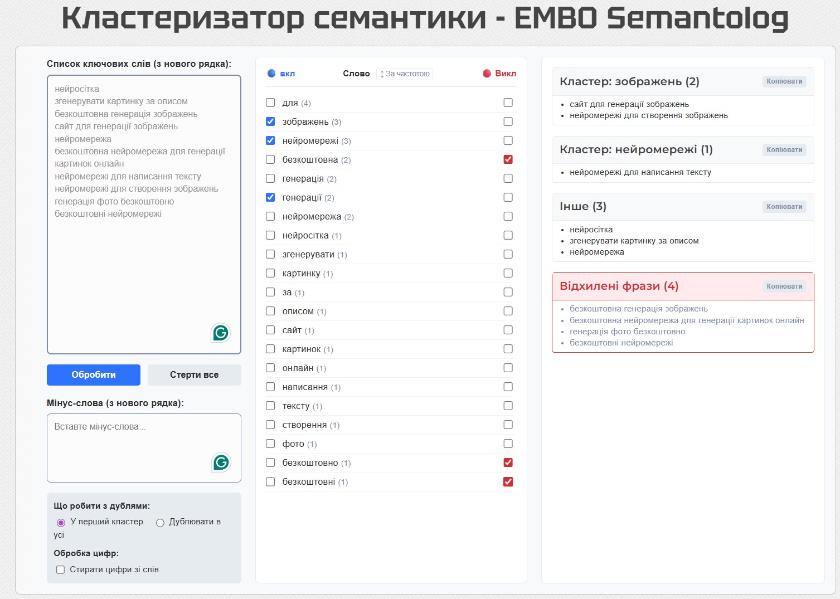Click Grammarly icon in keywords textarea
This screenshot has width=840, height=599.
pos(221,333)
